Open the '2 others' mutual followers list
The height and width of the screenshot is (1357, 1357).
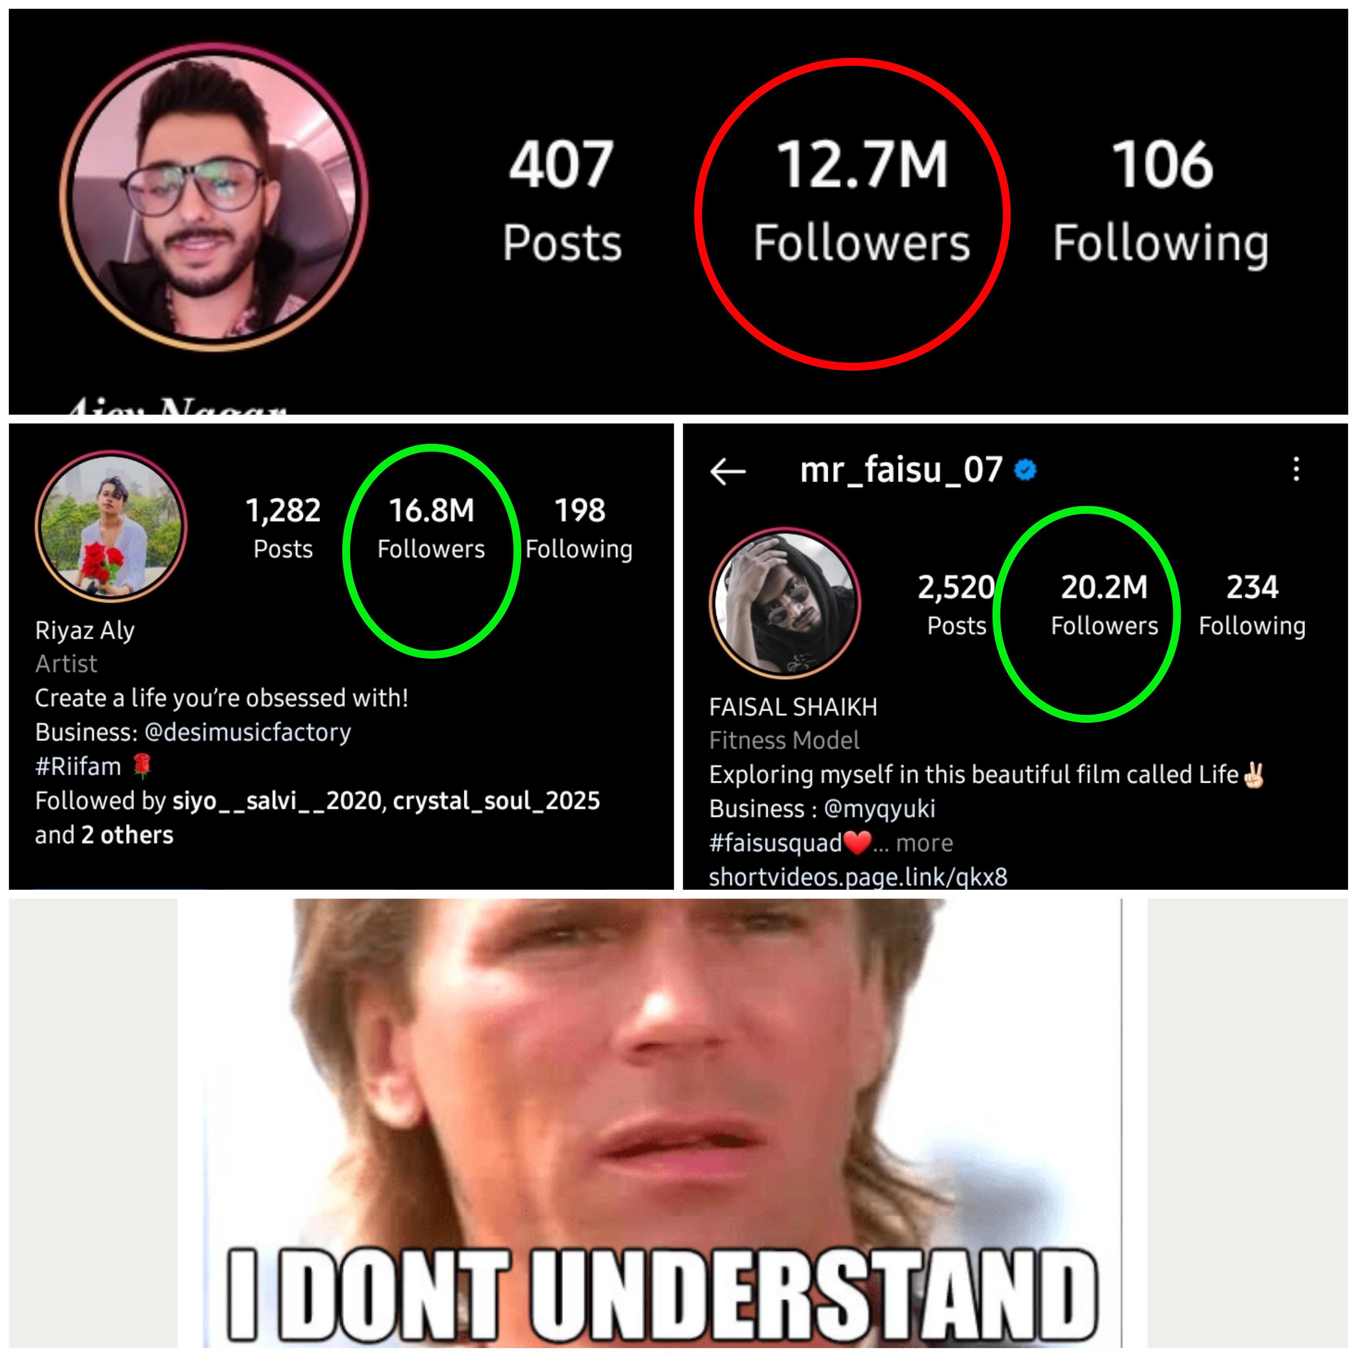tap(127, 834)
